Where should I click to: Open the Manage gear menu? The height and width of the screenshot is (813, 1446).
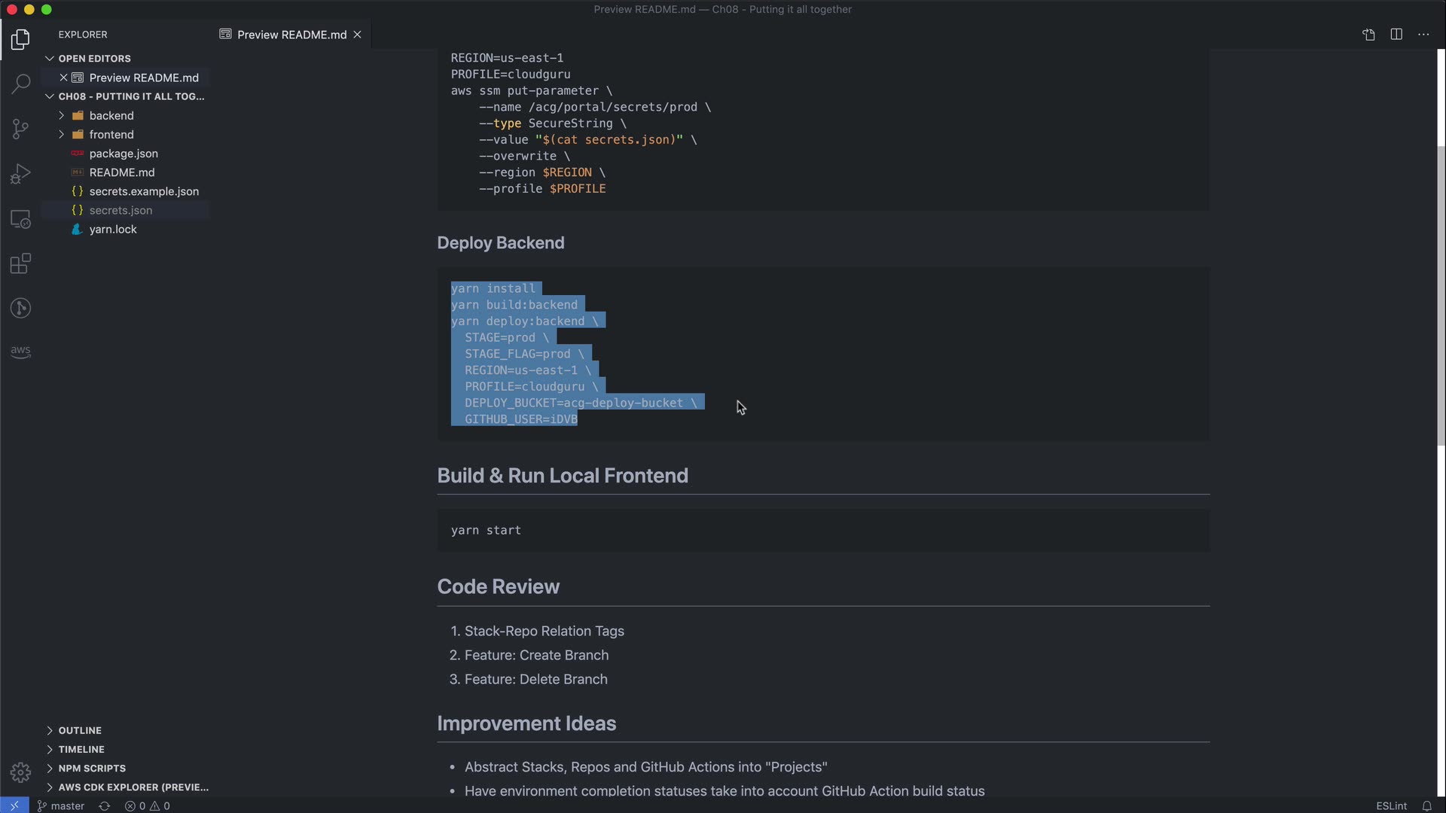point(20,772)
